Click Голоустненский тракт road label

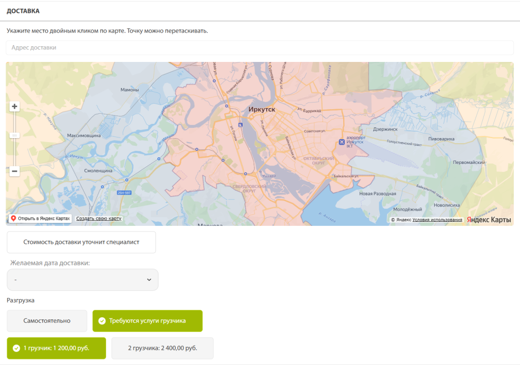click(404, 143)
